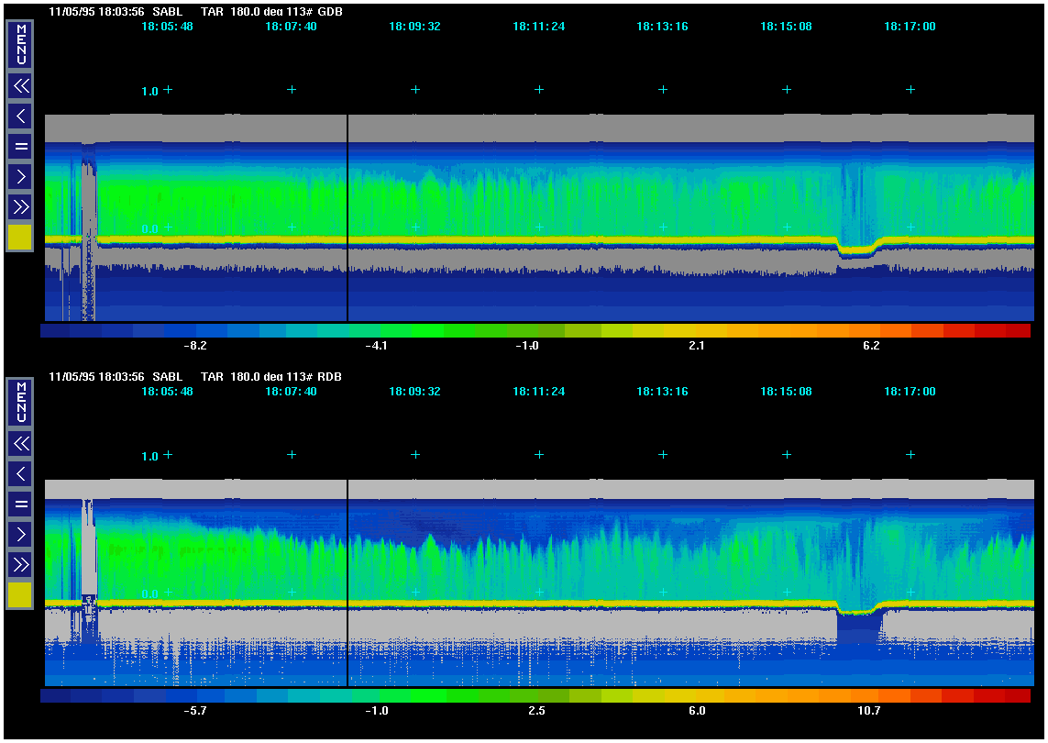Click the equals sign button in the top panel

[x=20, y=146]
